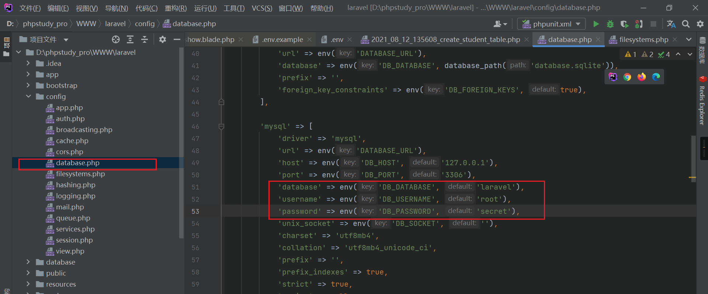Select queue.php file
This screenshot has width=708, height=294.
click(x=73, y=218)
